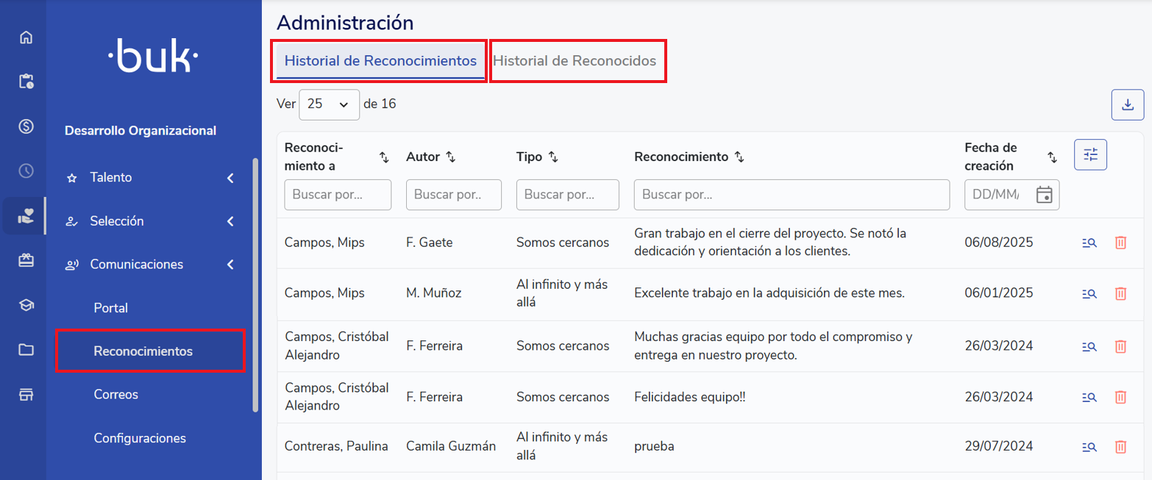Go to Configuraciones in sidebar
The image size is (1152, 480).
(140, 438)
